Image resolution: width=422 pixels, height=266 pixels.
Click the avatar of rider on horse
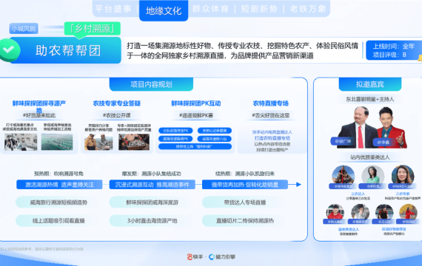tap(343, 174)
